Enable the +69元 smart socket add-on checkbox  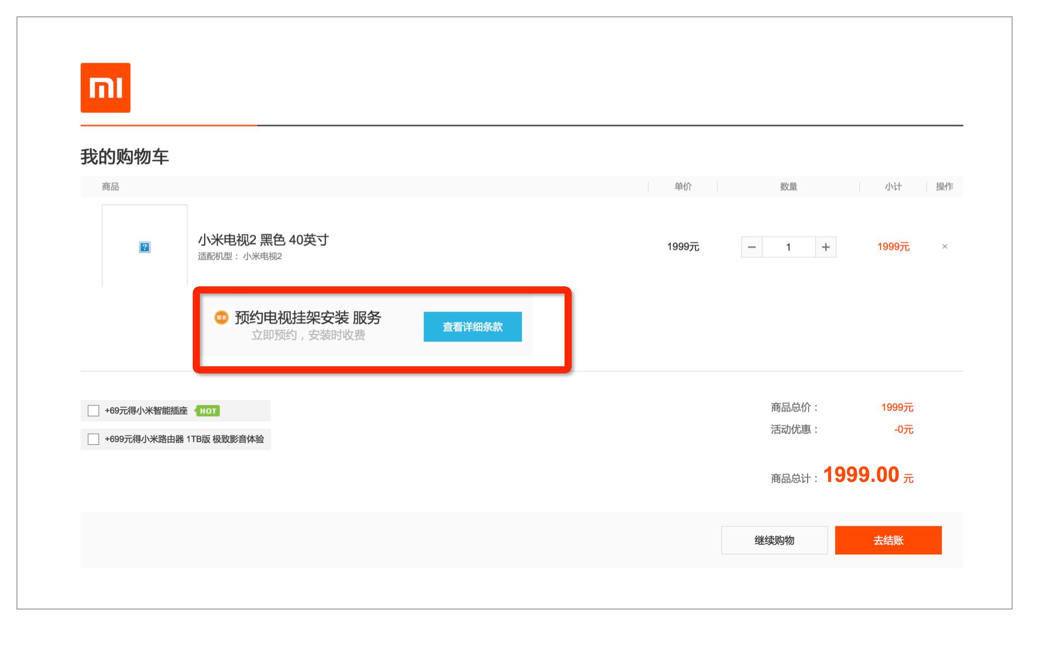pyautogui.click(x=94, y=411)
